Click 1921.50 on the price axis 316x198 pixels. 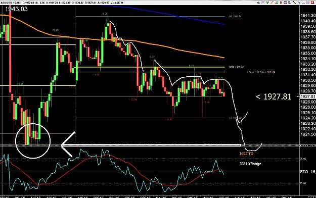pyautogui.click(x=308, y=134)
